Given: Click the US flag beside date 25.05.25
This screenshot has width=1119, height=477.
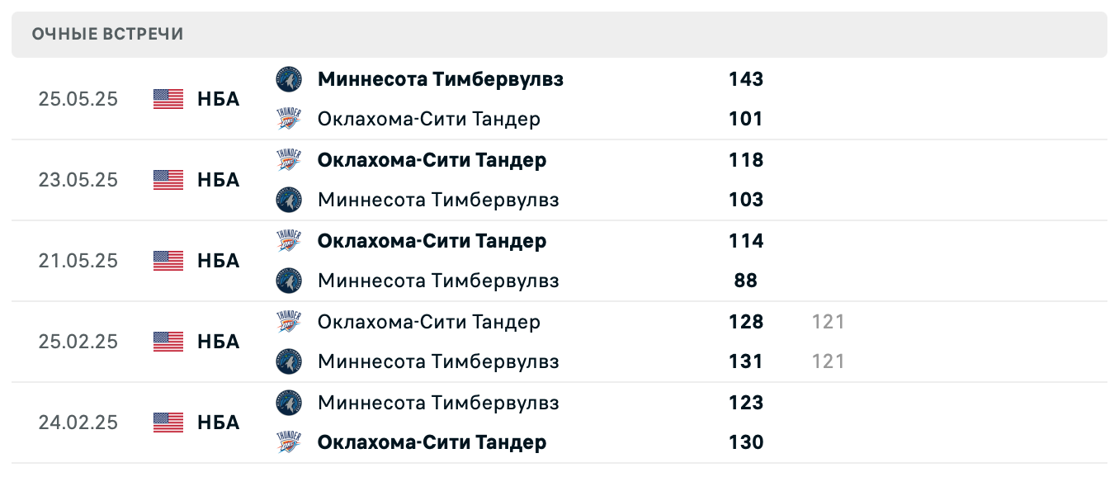Looking at the screenshot, I should tap(168, 99).
